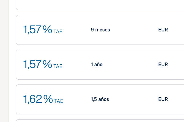This screenshot has width=184, height=122.
Task: Click the gray sidebar strip on the left
Action: 4,61
